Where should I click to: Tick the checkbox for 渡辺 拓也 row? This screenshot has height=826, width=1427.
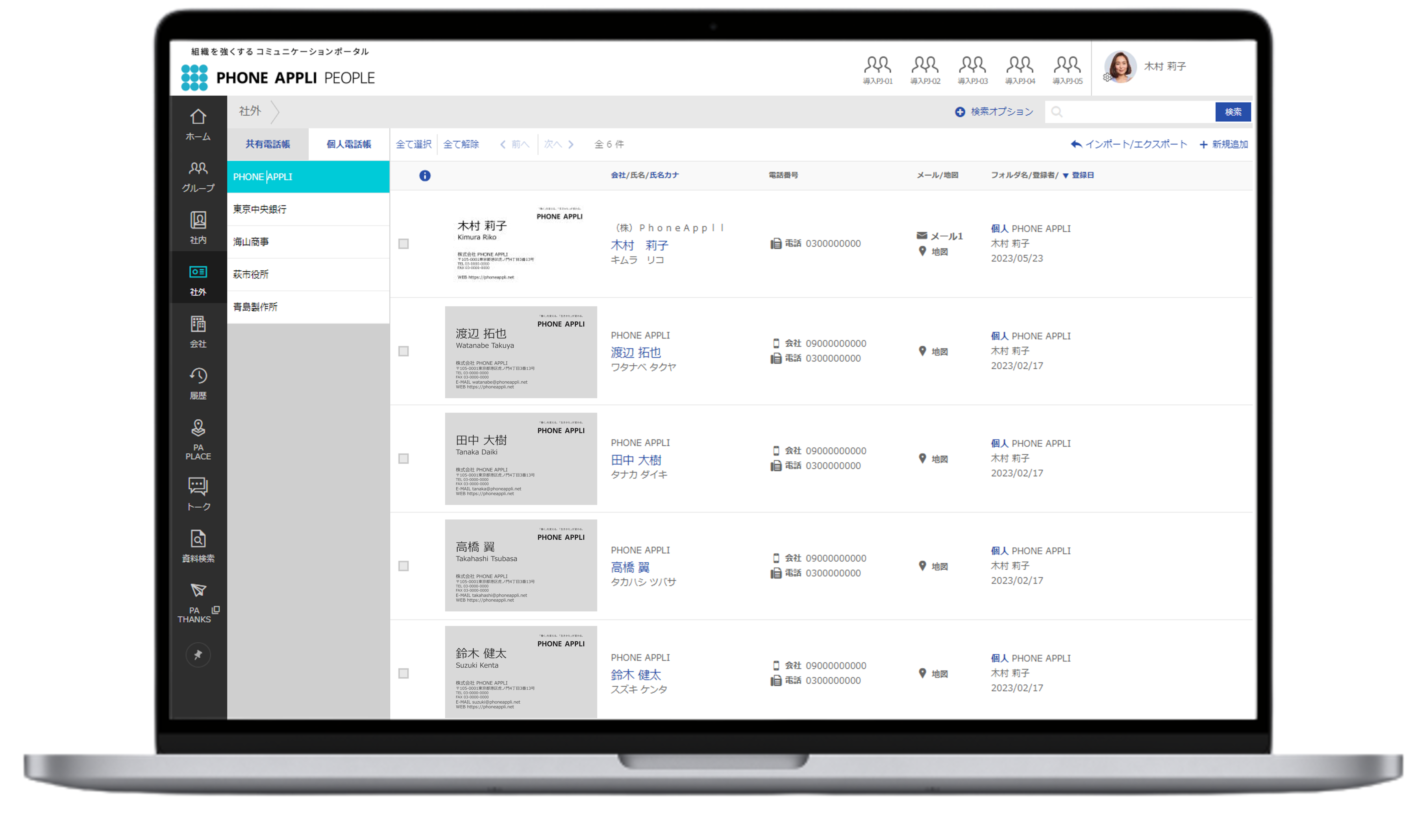tap(403, 351)
